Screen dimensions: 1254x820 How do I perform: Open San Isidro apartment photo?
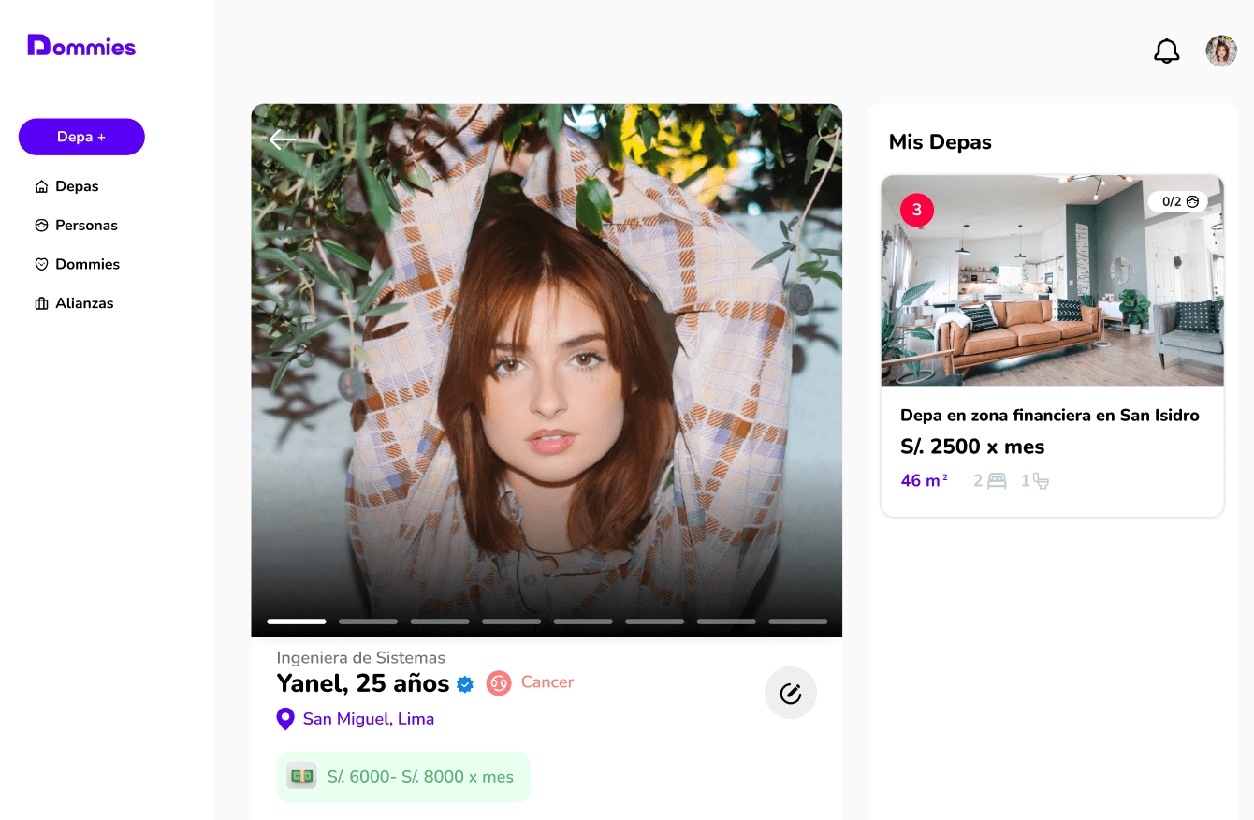tap(1052, 280)
